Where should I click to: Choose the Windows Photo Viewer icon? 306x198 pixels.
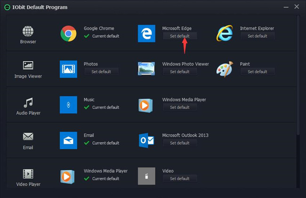tap(146, 69)
